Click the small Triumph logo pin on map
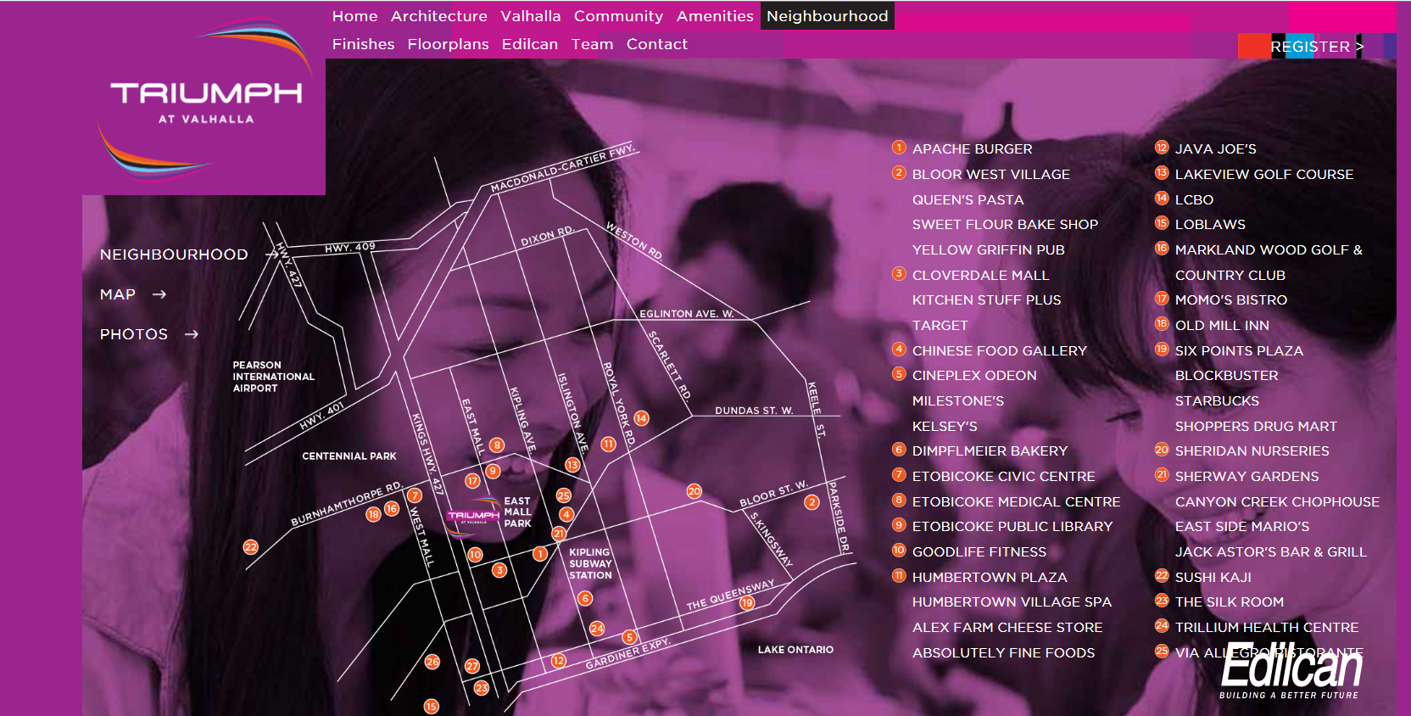Screen dimensions: 1411x716 [472, 516]
